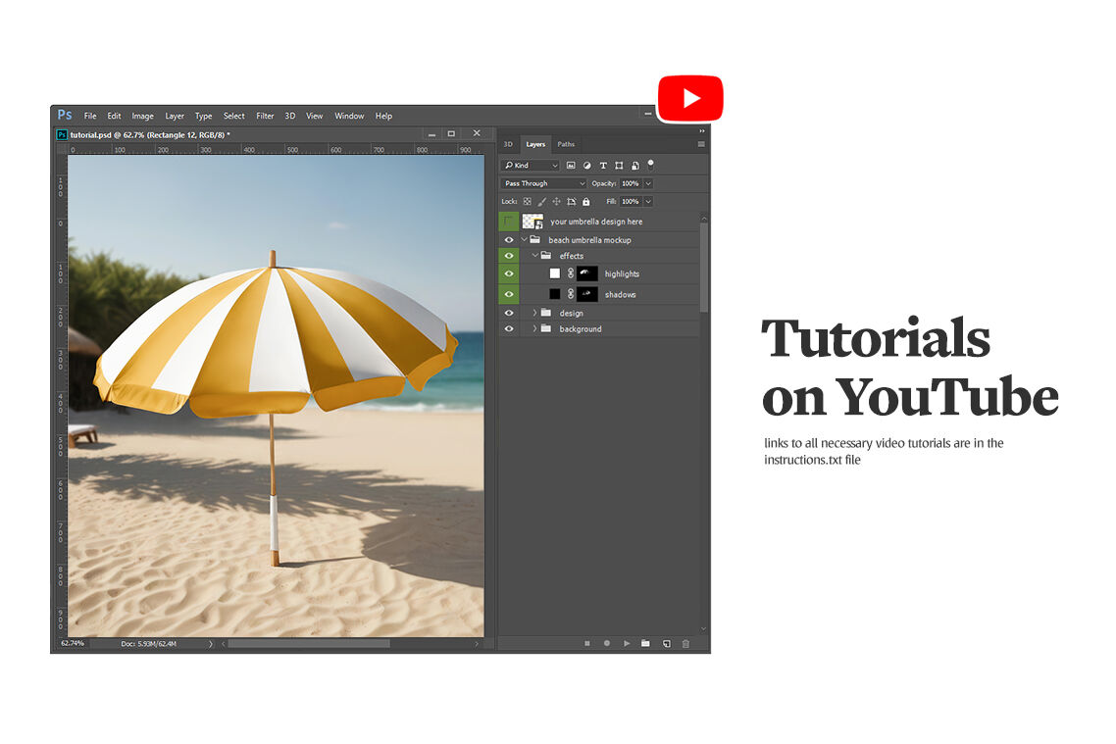Open the Opacity slider dropdown arrow
This screenshot has width=1116, height=744.
pyautogui.click(x=648, y=183)
